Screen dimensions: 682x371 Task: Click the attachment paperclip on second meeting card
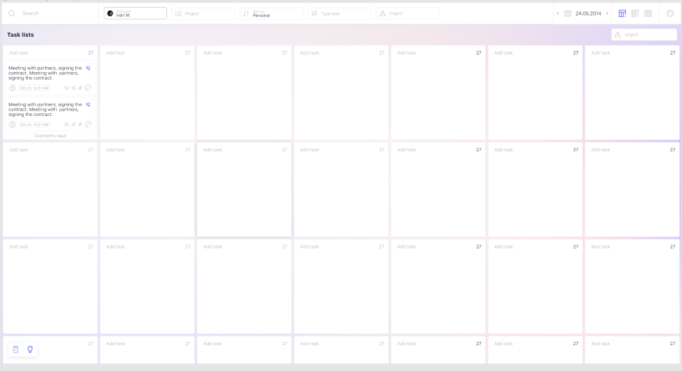pos(80,125)
